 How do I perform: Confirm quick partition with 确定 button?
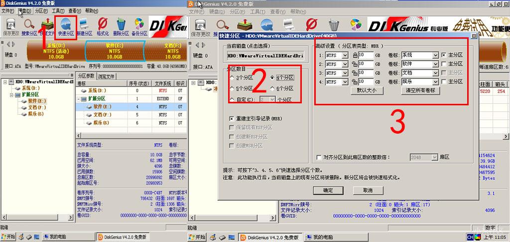[x=328, y=190]
